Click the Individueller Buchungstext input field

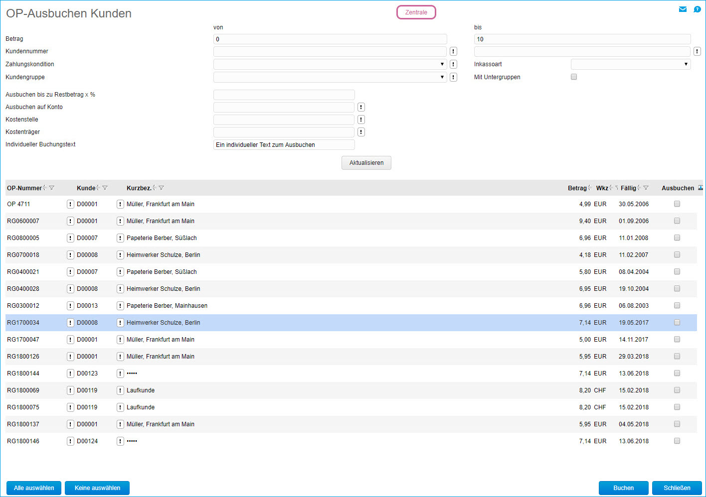pos(284,145)
